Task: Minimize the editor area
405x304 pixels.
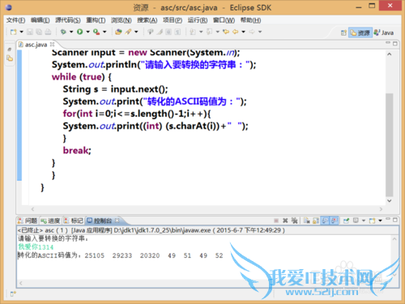Action: coord(388,43)
